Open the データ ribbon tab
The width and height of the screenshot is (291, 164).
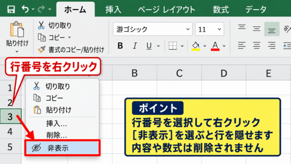click(256, 10)
